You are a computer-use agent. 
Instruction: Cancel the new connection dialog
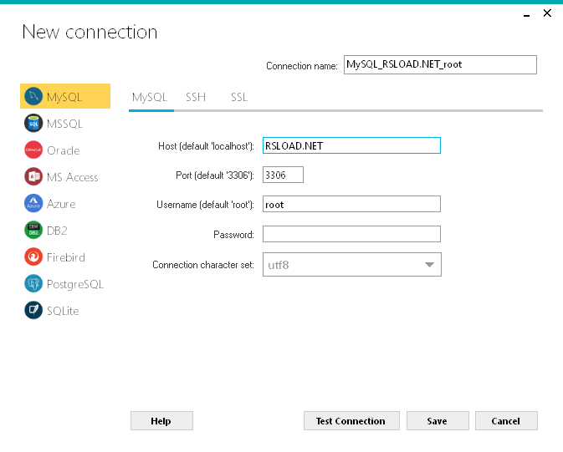(506, 421)
